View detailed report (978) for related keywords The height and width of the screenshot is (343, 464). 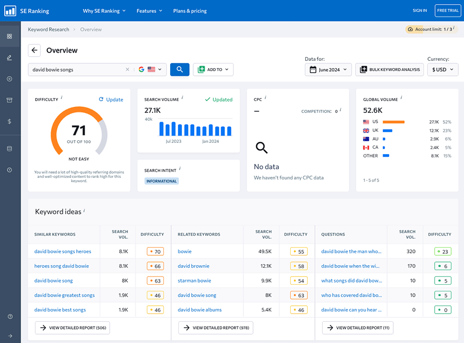[x=216, y=328]
